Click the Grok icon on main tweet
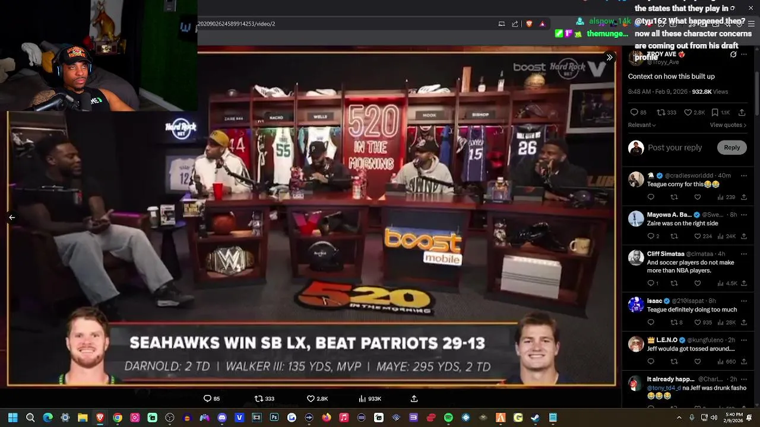760x427 pixels. coord(733,55)
